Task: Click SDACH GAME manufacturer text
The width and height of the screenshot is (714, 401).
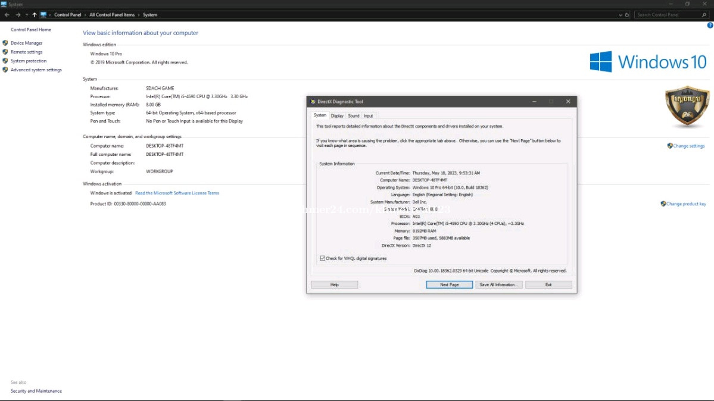Action: (x=160, y=88)
